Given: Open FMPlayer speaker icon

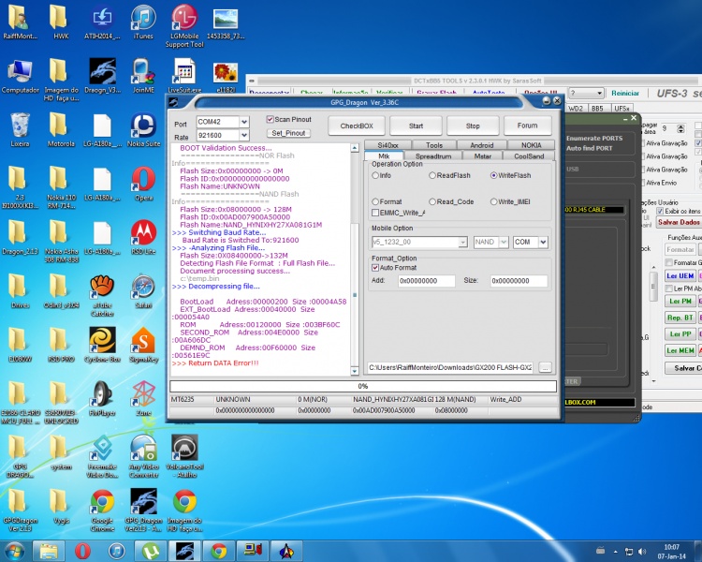Looking at the screenshot, I should coord(102,399).
